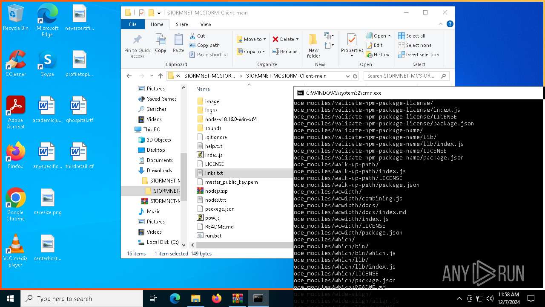
Task: Open the Windows Start button
Action: click(10, 298)
